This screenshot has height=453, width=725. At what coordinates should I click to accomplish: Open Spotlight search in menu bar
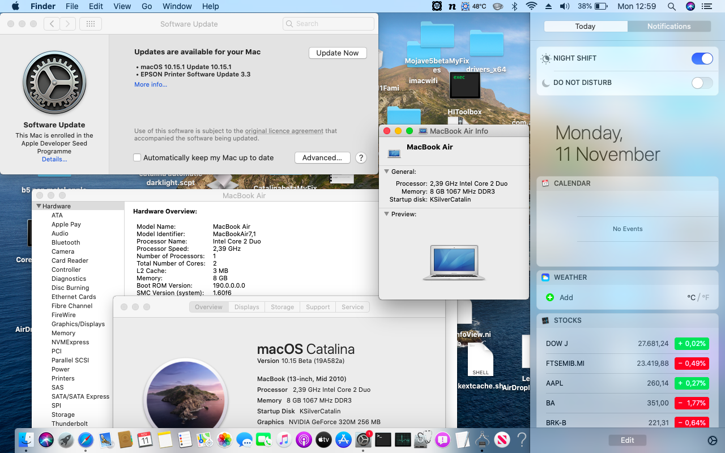[672, 6]
